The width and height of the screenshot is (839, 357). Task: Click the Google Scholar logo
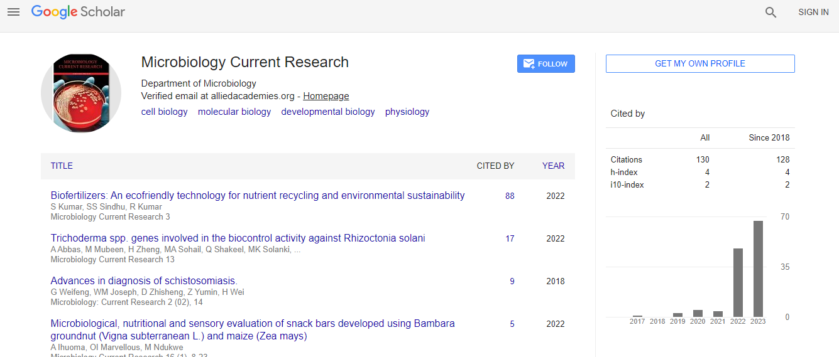point(78,12)
